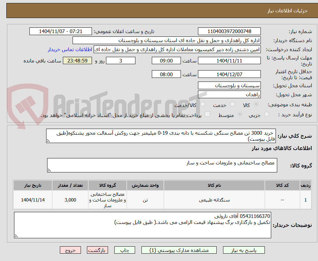Select the کالا/خدمت radio button
Screen dimensions: 318x261
(x=203, y=104)
